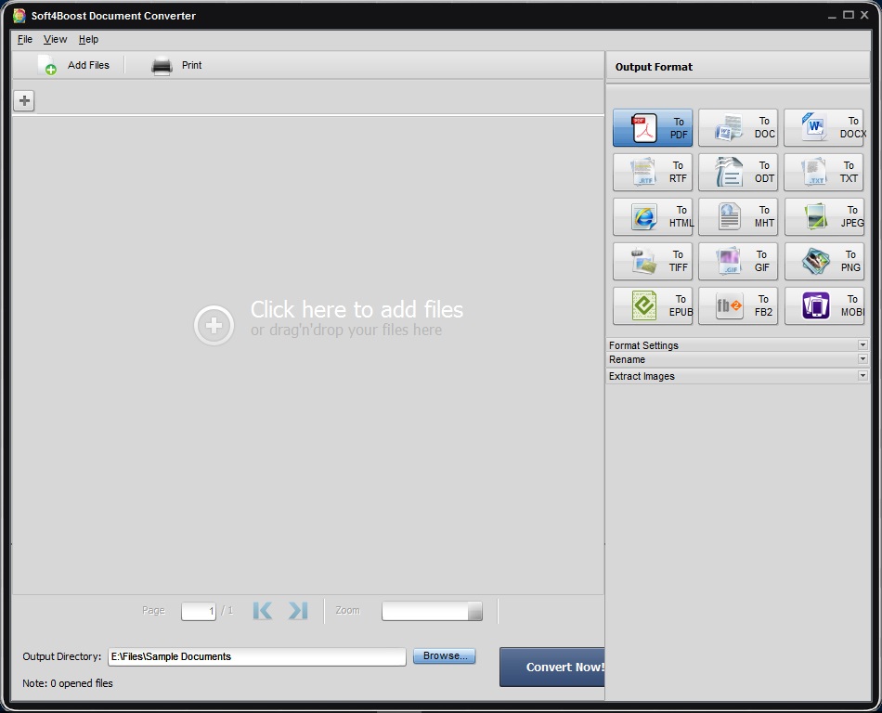Click the output directory path field
This screenshot has height=713, width=882.
click(255, 656)
